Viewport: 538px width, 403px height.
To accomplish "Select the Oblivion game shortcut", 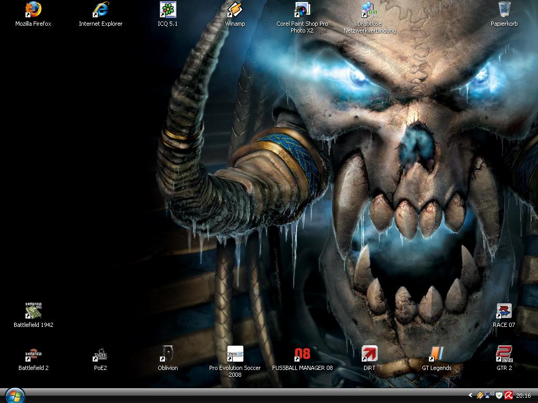I will [168, 354].
